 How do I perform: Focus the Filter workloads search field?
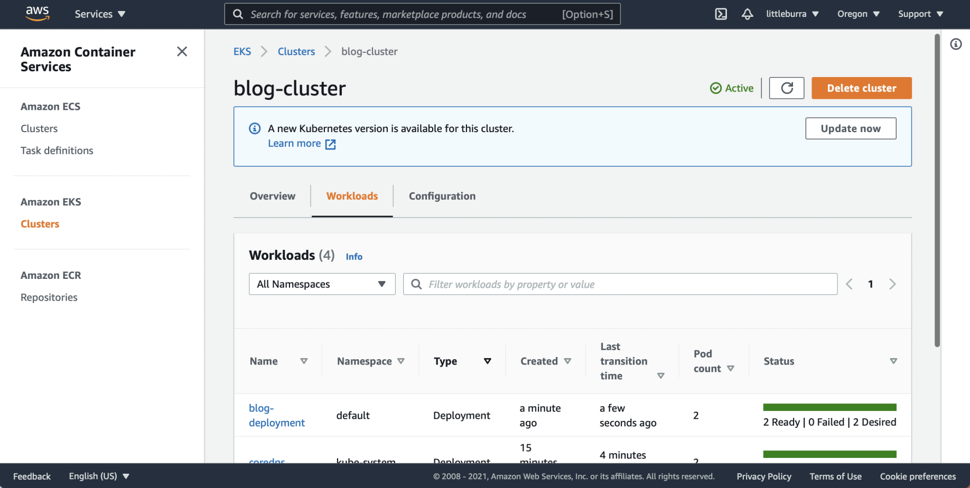pos(629,284)
